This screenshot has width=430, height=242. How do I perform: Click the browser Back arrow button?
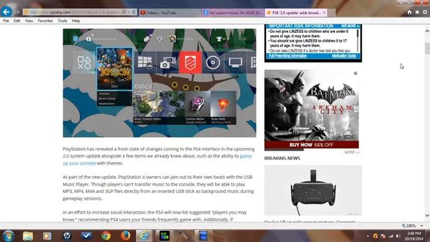[6, 12]
